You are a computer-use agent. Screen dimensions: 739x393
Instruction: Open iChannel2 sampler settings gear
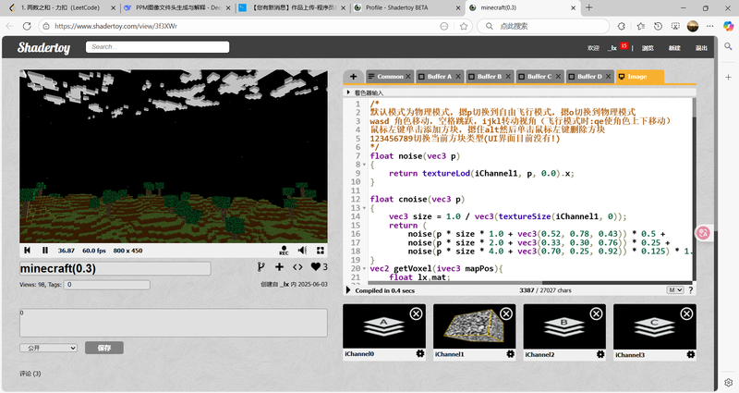tap(600, 354)
